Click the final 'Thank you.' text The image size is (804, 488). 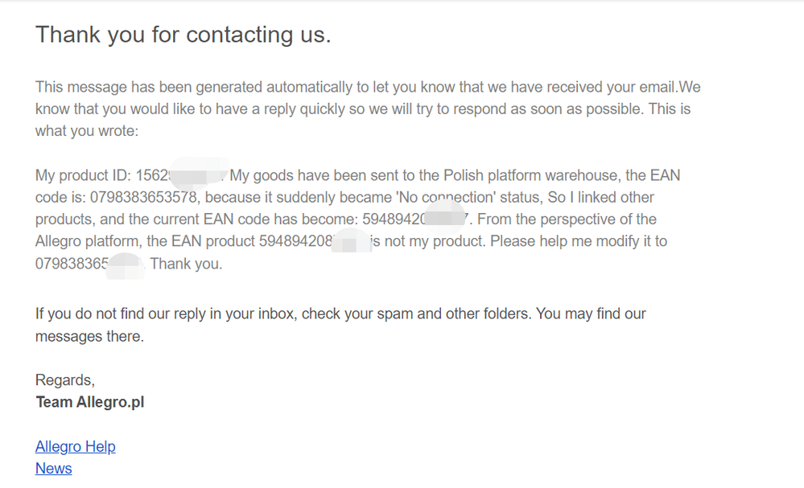coord(186,264)
